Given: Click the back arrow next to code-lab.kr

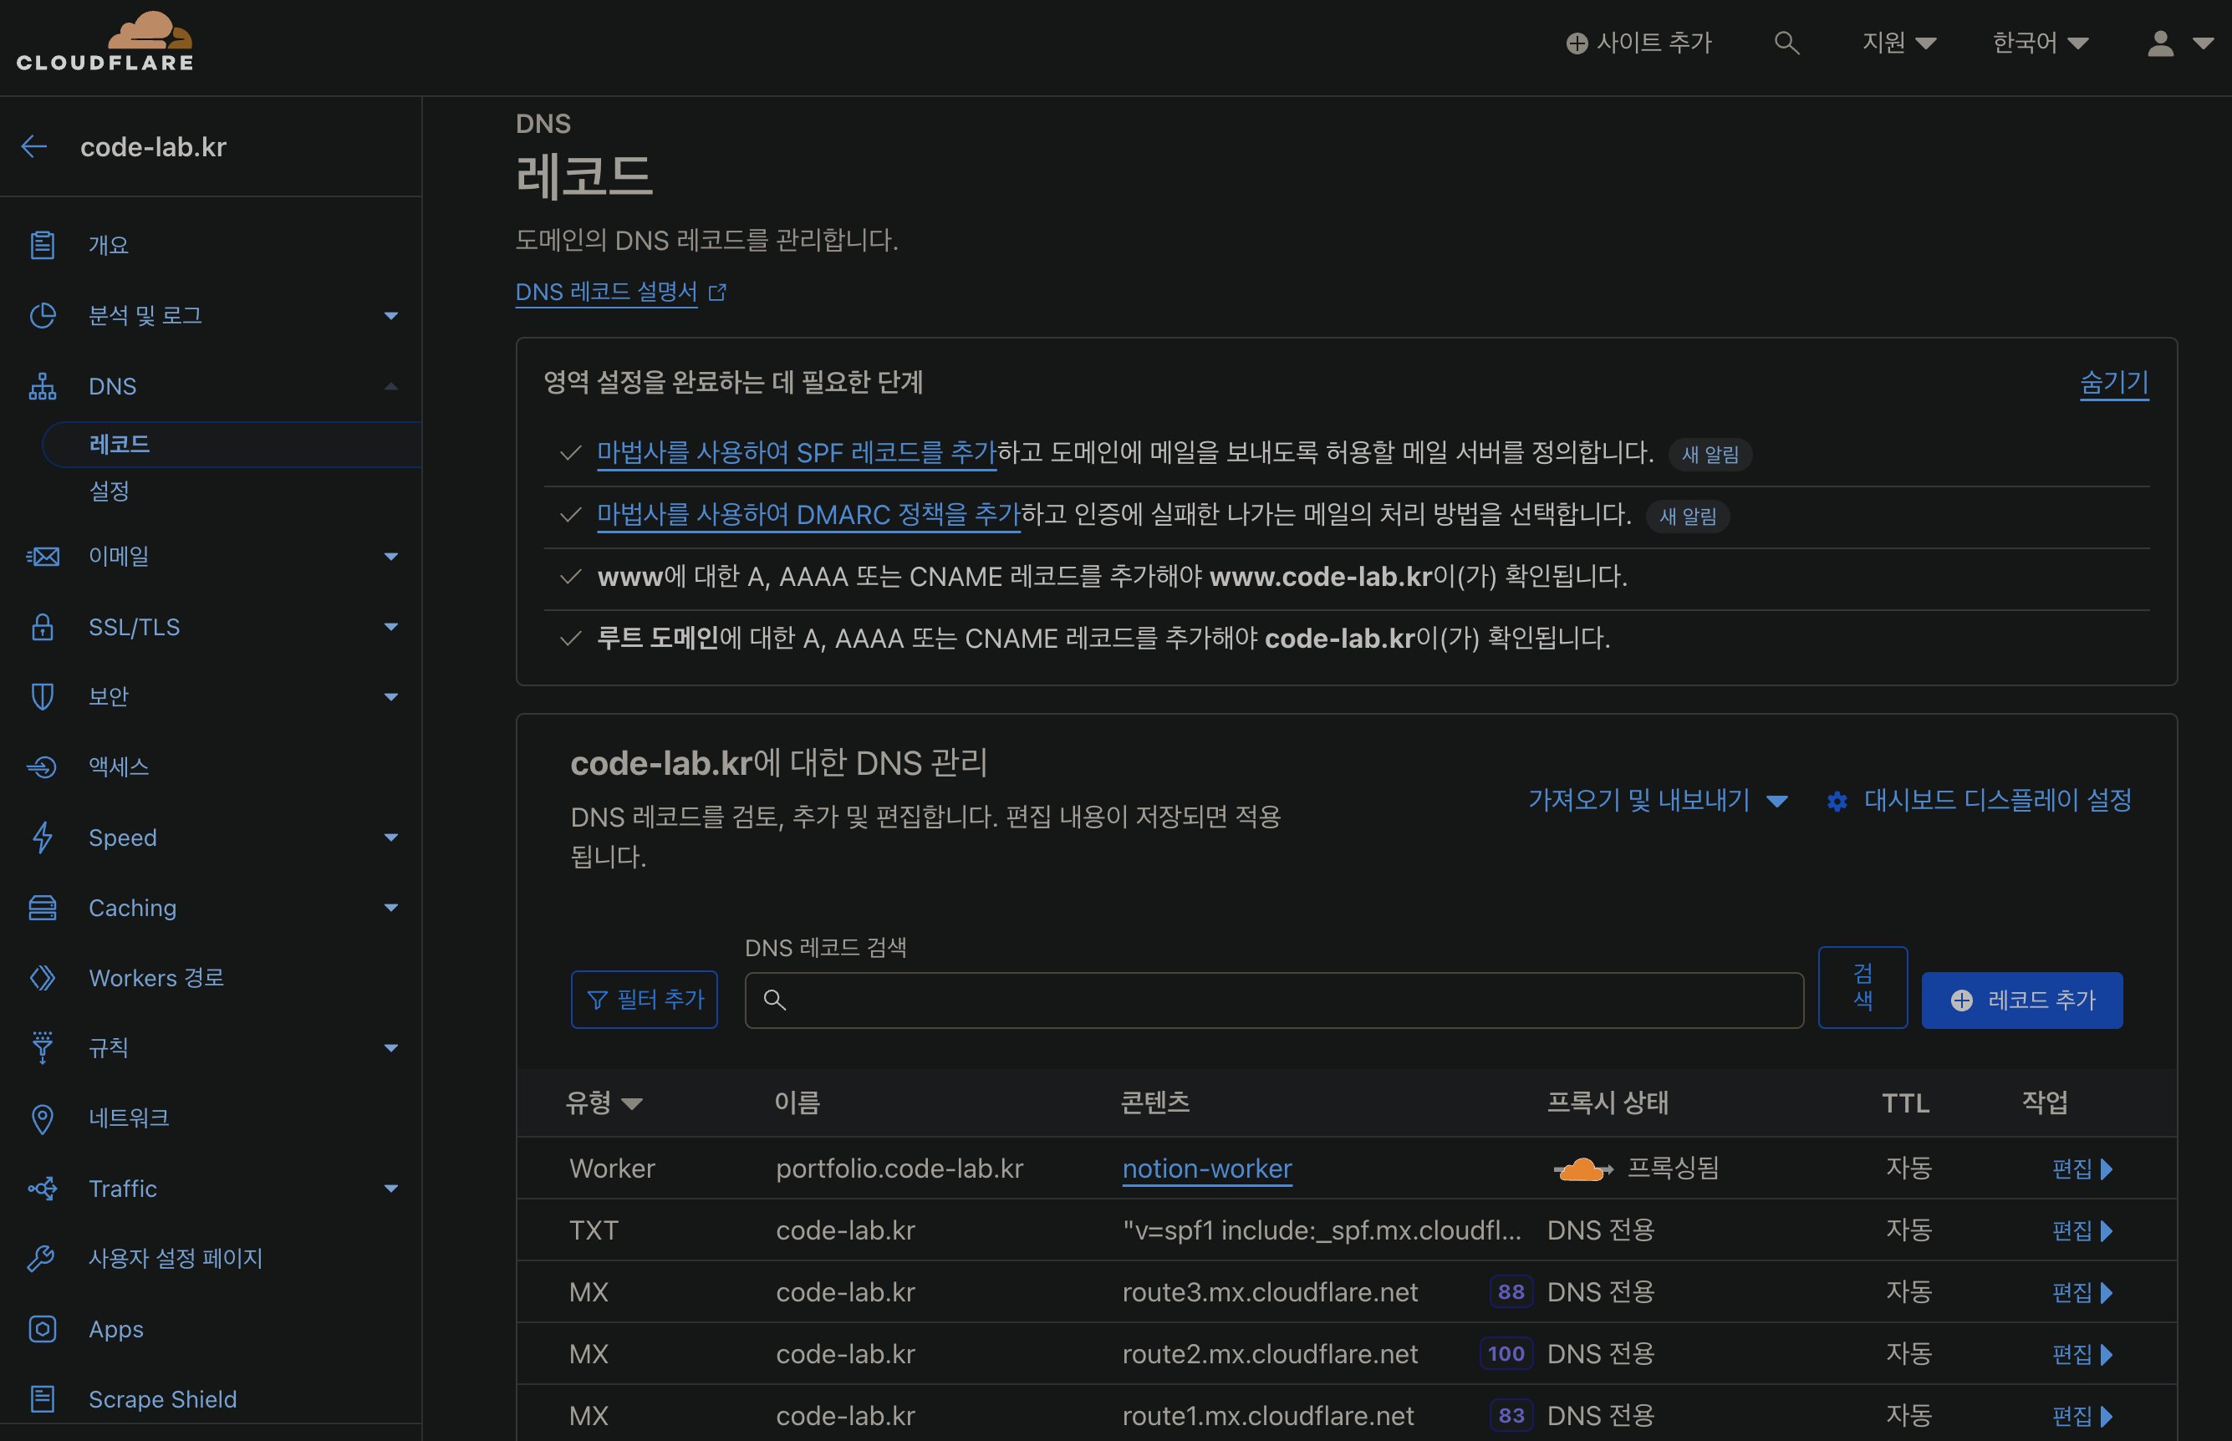Looking at the screenshot, I should [33, 146].
